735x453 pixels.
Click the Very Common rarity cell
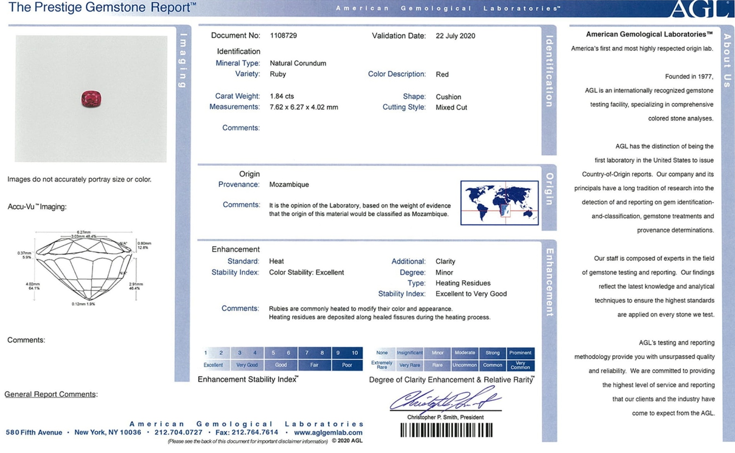click(520, 365)
